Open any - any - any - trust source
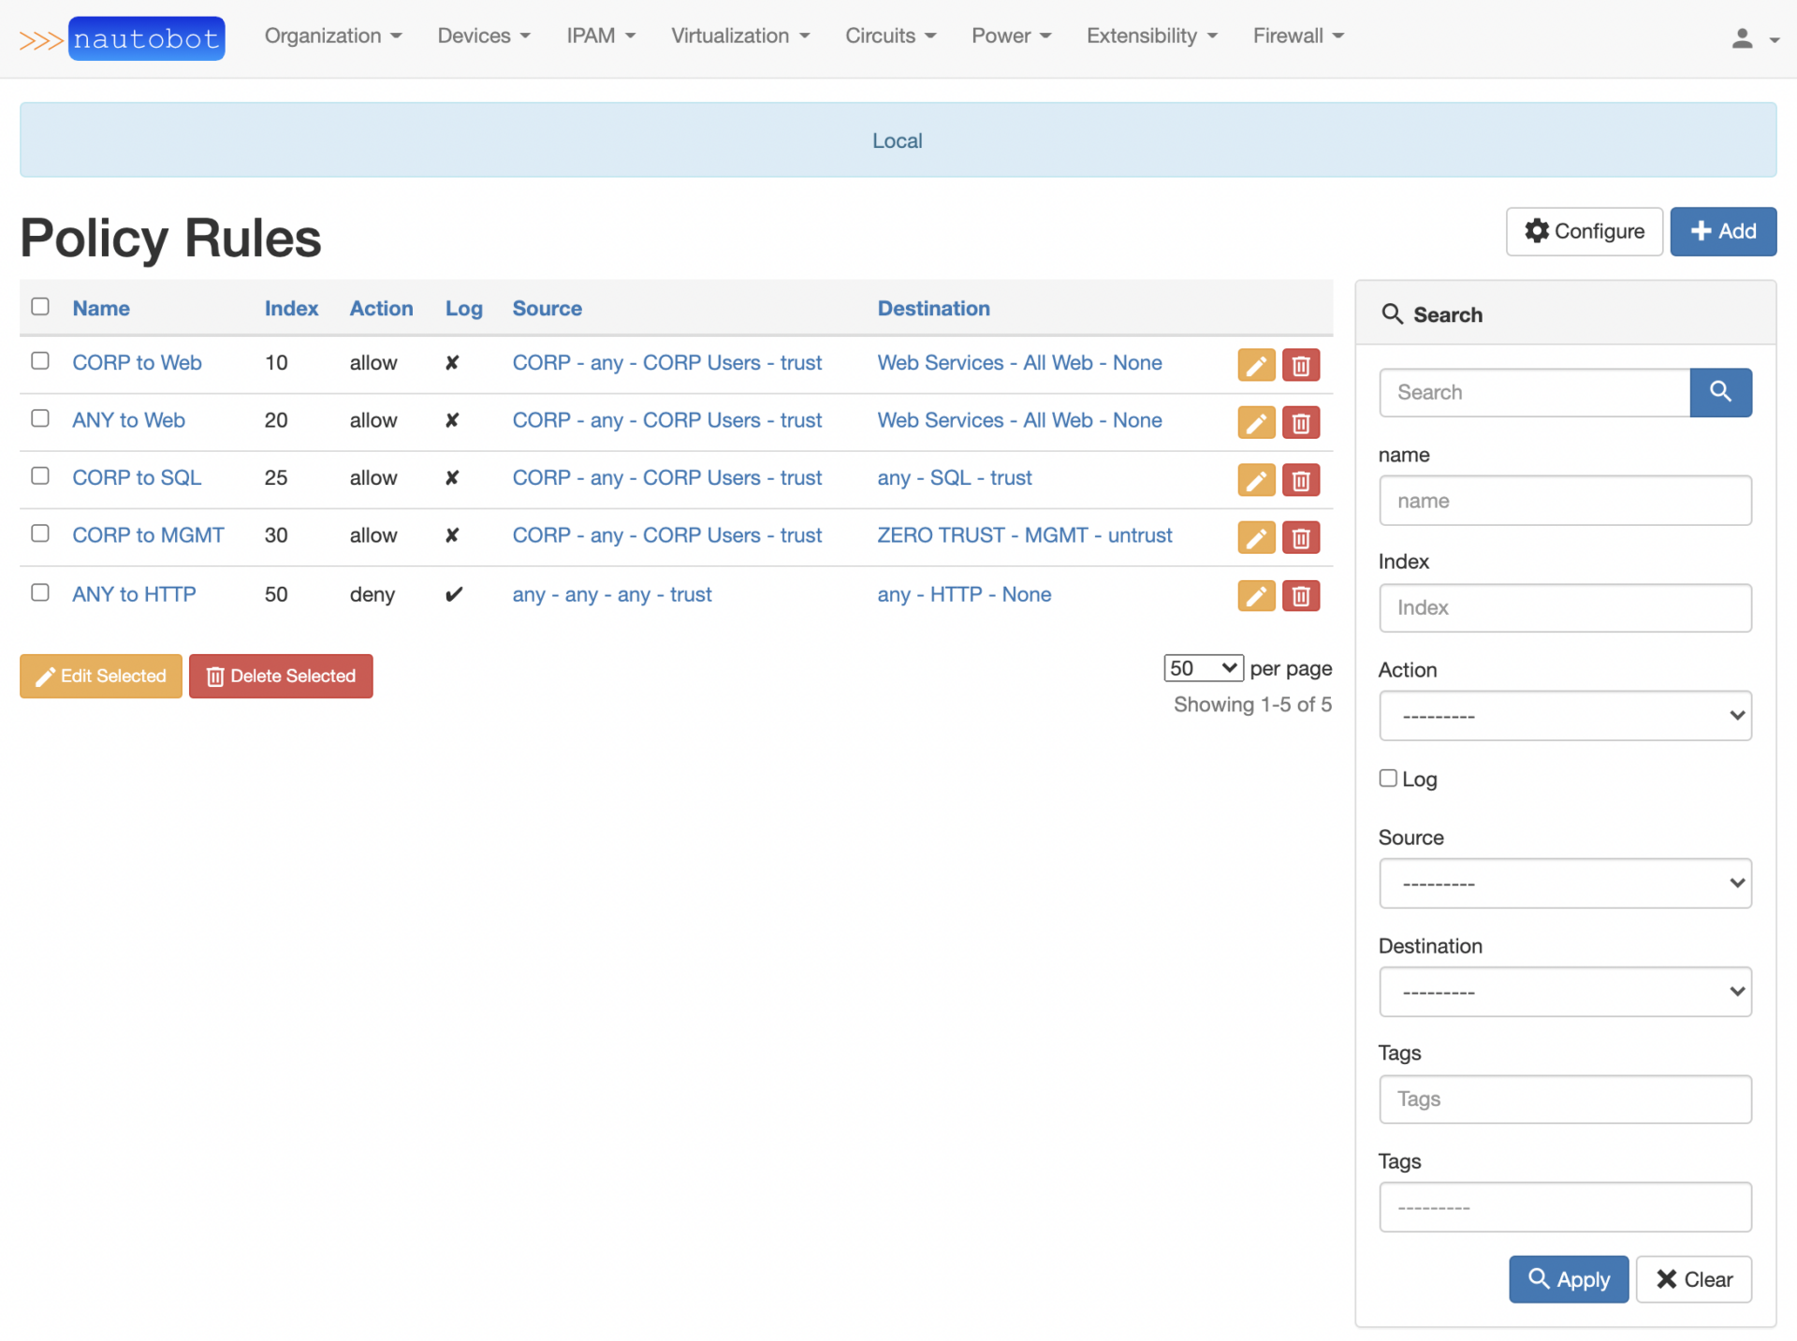The height and width of the screenshot is (1341, 1797). (x=612, y=594)
